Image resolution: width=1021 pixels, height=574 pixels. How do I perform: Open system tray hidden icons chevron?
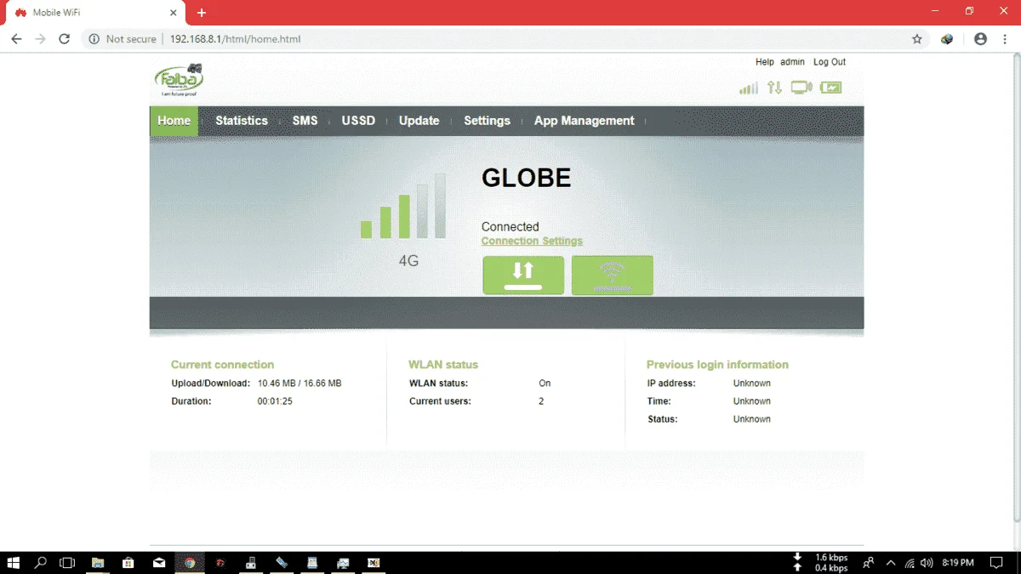[891, 562]
